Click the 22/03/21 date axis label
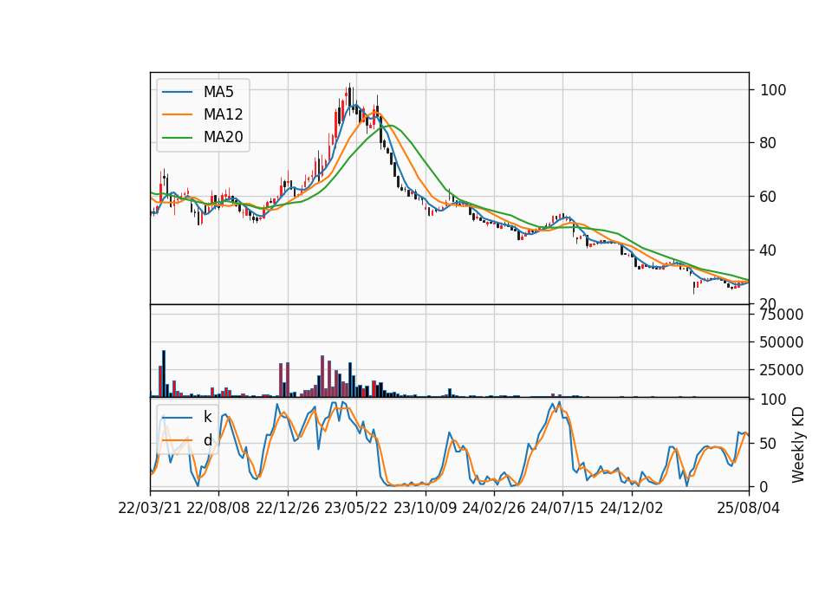832x598 pixels. click(x=149, y=508)
